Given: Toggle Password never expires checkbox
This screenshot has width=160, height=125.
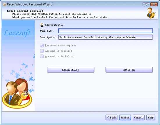Looking at the screenshot, I should pyautogui.click(x=42, y=46).
